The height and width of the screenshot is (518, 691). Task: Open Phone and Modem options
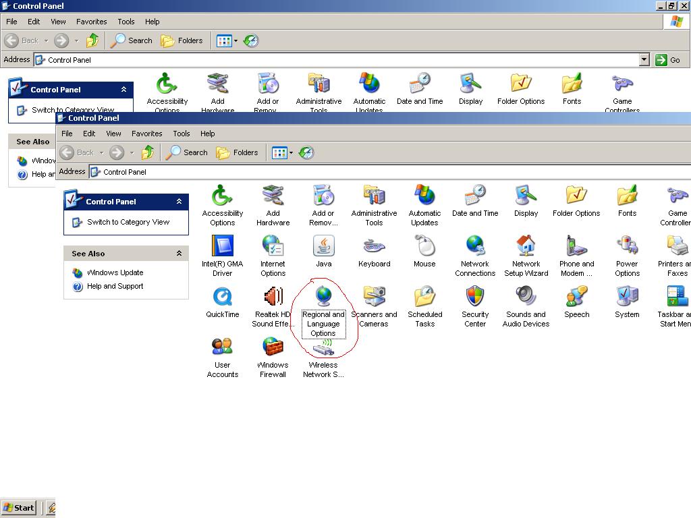[x=576, y=256]
